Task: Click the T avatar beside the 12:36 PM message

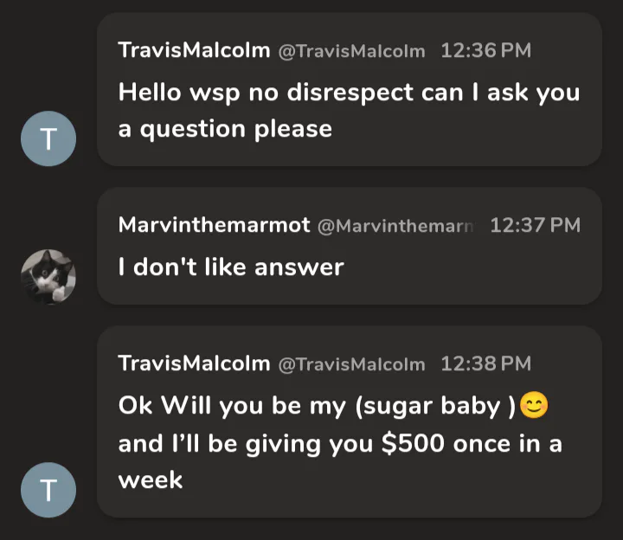Action: [48, 141]
